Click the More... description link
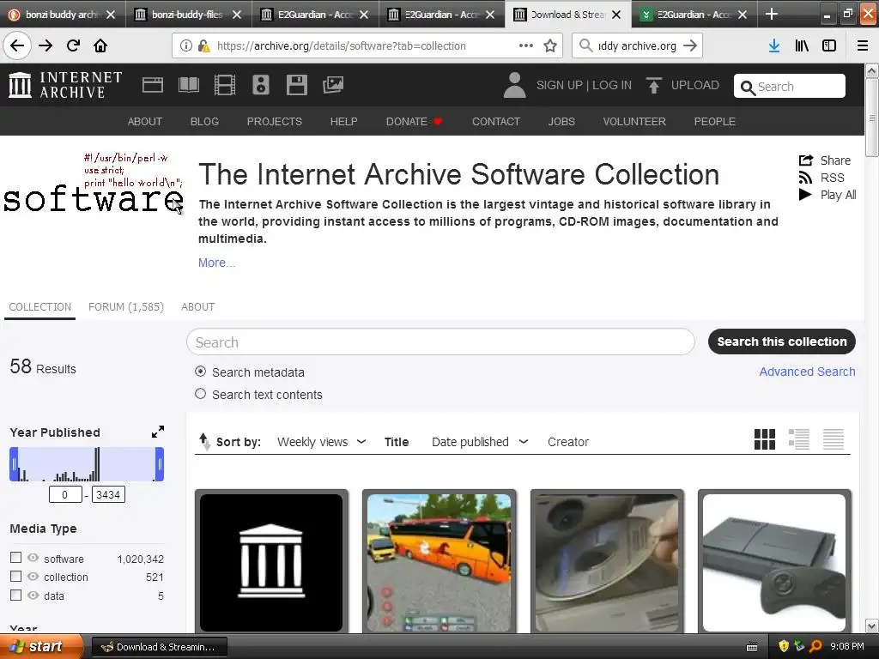This screenshot has width=879, height=659. tap(217, 263)
